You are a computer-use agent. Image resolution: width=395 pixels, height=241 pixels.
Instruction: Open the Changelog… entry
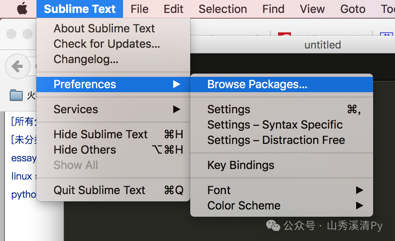[x=113, y=59]
